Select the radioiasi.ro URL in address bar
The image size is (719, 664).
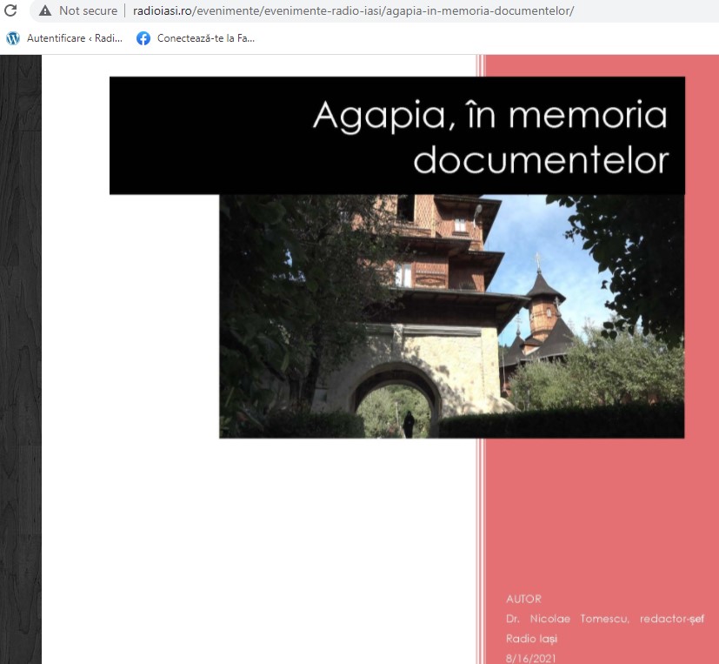point(353,10)
